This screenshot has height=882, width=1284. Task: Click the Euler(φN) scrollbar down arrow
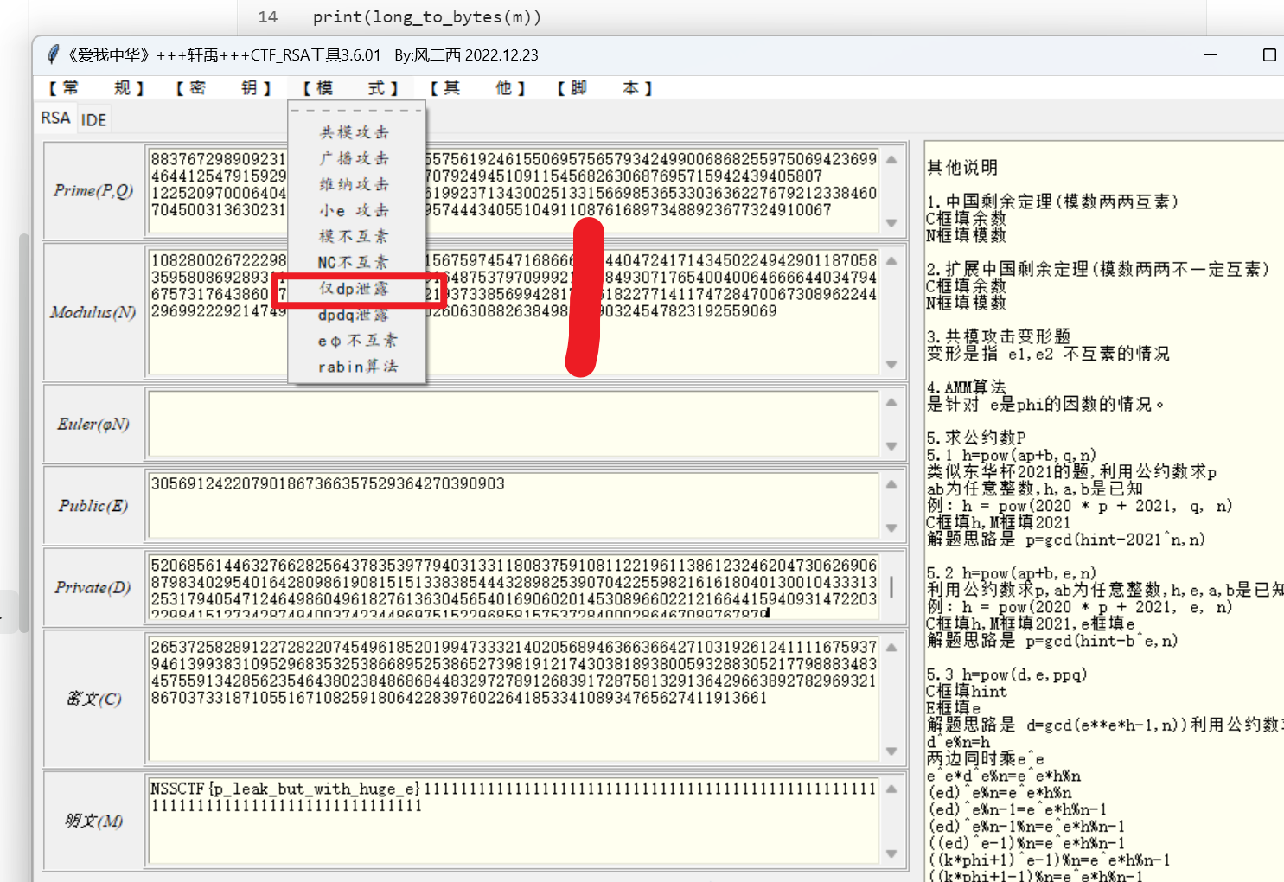892,446
